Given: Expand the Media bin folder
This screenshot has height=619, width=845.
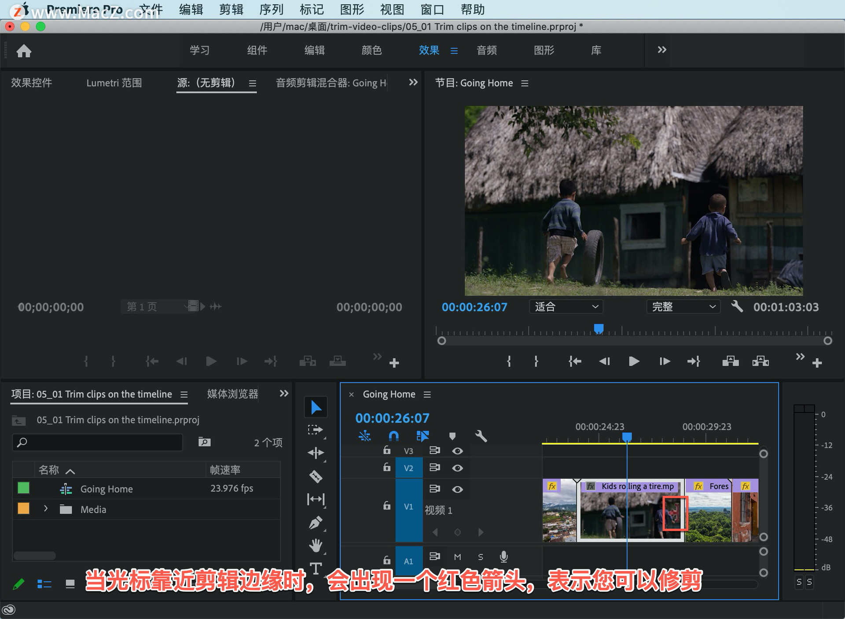Looking at the screenshot, I should pos(46,509).
